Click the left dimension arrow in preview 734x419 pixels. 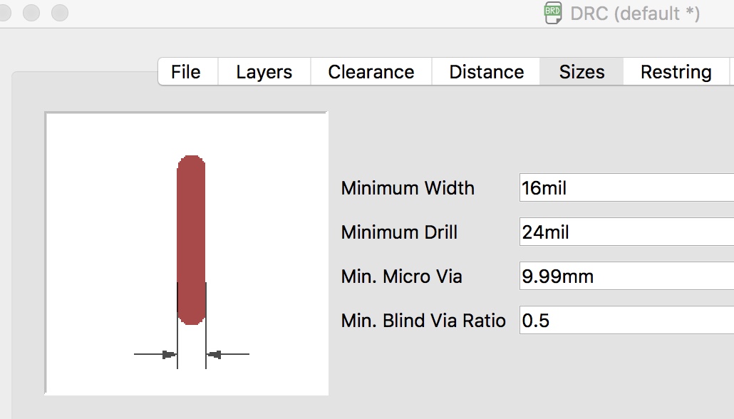click(x=168, y=354)
